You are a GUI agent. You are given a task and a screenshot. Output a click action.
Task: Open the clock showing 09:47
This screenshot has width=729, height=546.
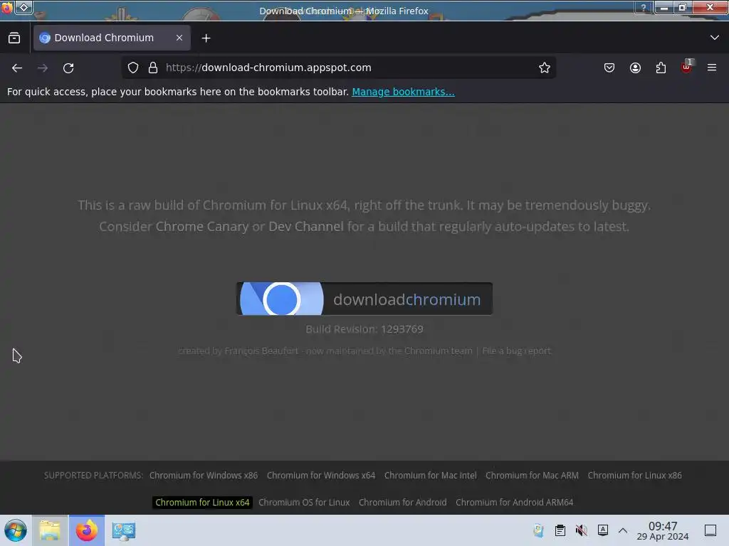(663, 530)
